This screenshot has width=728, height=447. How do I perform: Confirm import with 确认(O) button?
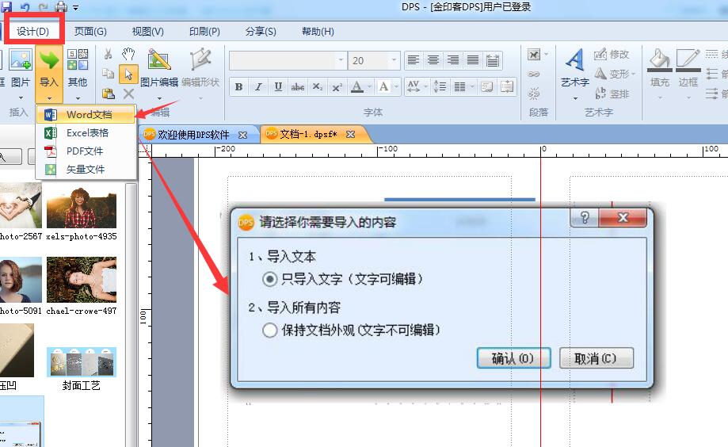coord(513,358)
